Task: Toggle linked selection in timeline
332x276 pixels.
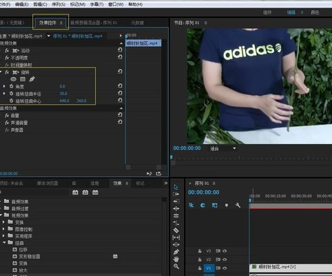Action: (x=214, y=205)
